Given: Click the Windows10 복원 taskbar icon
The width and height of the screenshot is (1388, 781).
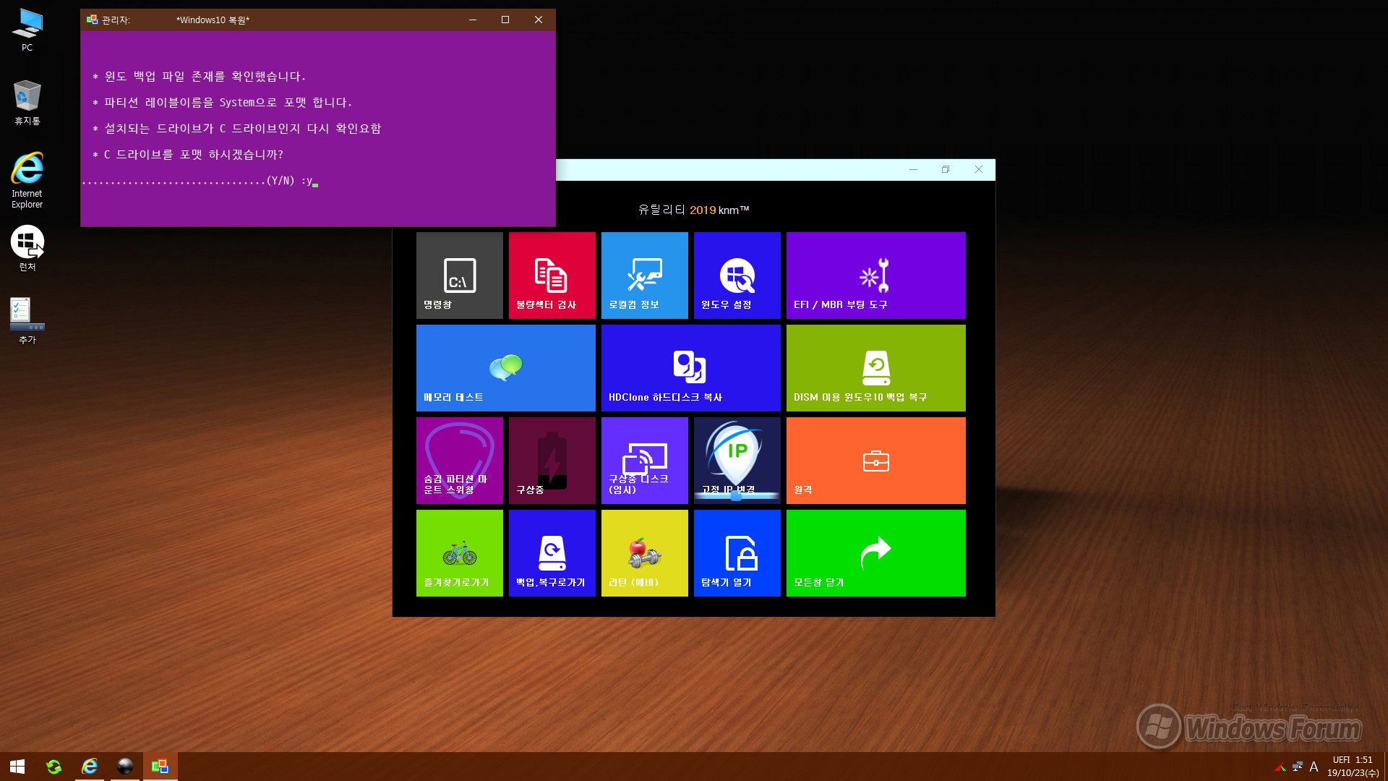Looking at the screenshot, I should 160,767.
